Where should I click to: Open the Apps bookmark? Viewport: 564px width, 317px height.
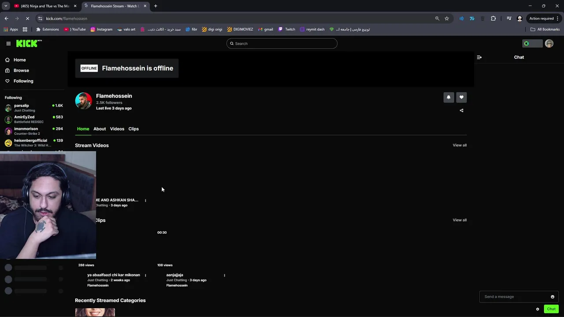[x=11, y=29]
